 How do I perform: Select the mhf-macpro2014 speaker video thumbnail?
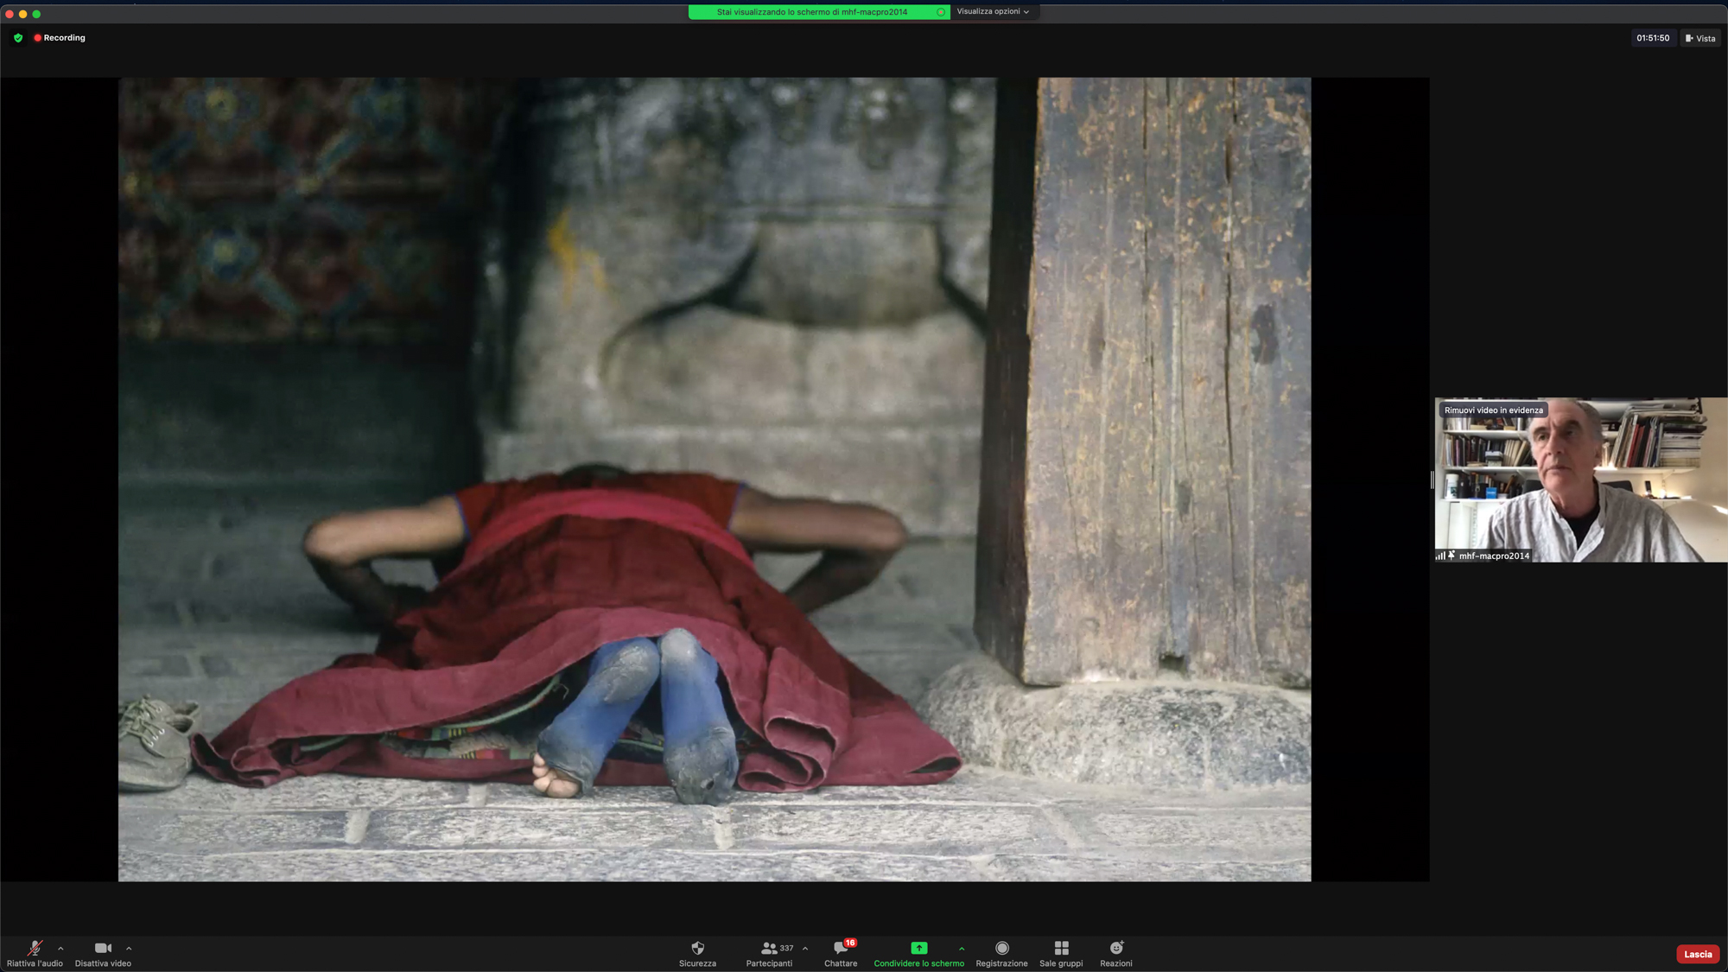point(1580,480)
